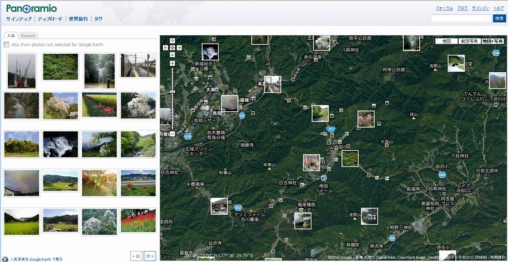
Task: Click the map zoom in plus button
Action: pos(172,64)
